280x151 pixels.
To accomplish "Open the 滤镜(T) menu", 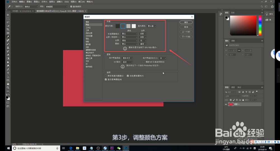I will pos(60,2).
